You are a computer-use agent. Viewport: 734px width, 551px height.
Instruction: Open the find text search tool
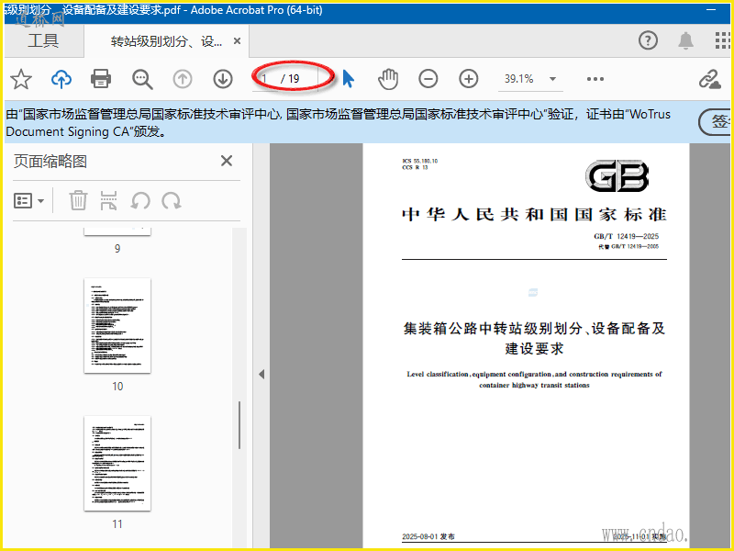(142, 79)
